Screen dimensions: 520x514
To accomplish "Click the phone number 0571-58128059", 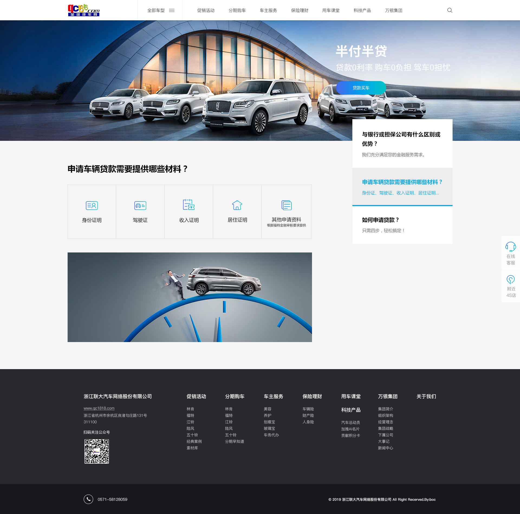I will point(112,499).
